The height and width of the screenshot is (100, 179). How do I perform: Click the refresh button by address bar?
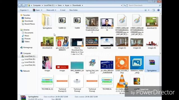coord(125,5)
